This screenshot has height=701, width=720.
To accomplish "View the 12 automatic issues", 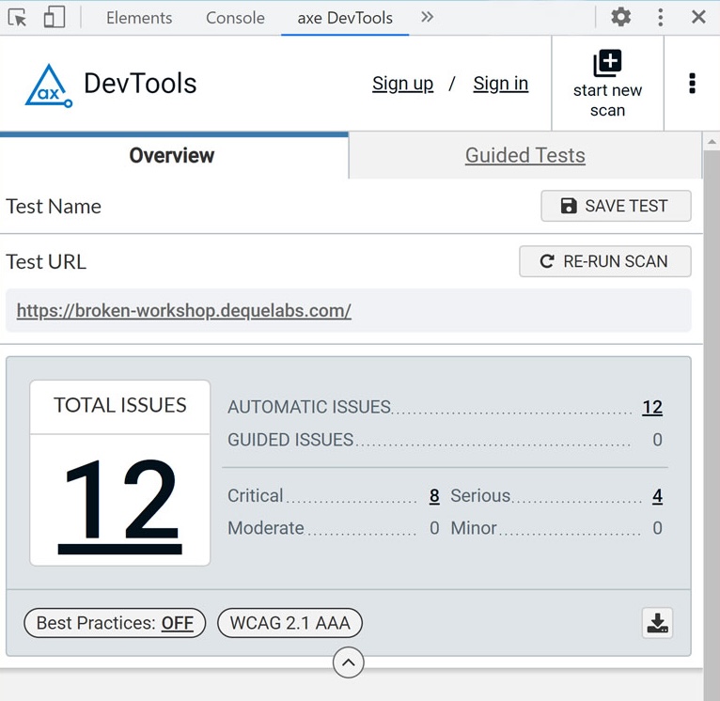I will click(652, 407).
